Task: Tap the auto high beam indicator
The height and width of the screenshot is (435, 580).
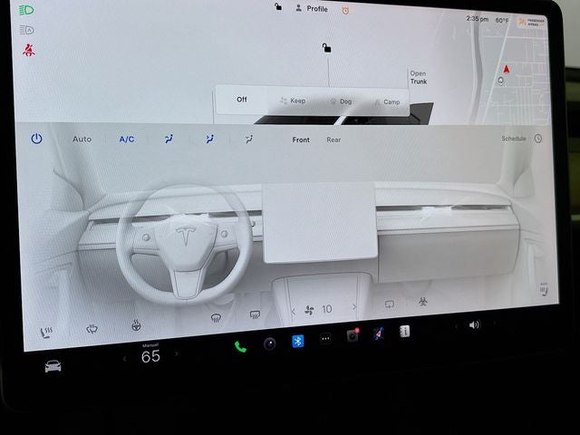Action: click(26, 30)
